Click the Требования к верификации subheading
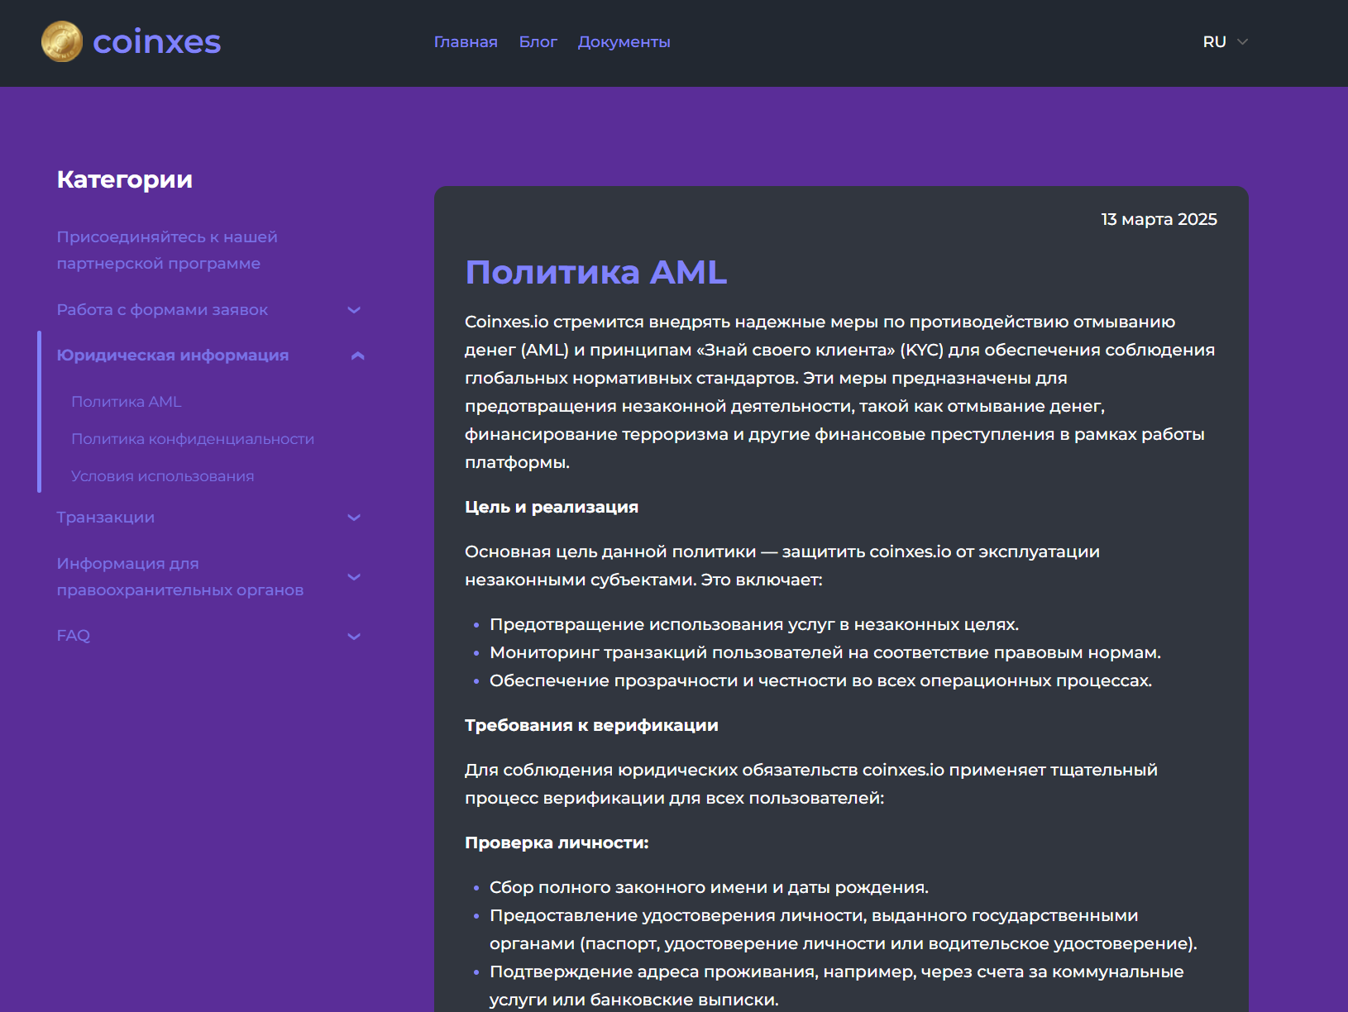Screen dimensions: 1348x1012 [x=591, y=725]
